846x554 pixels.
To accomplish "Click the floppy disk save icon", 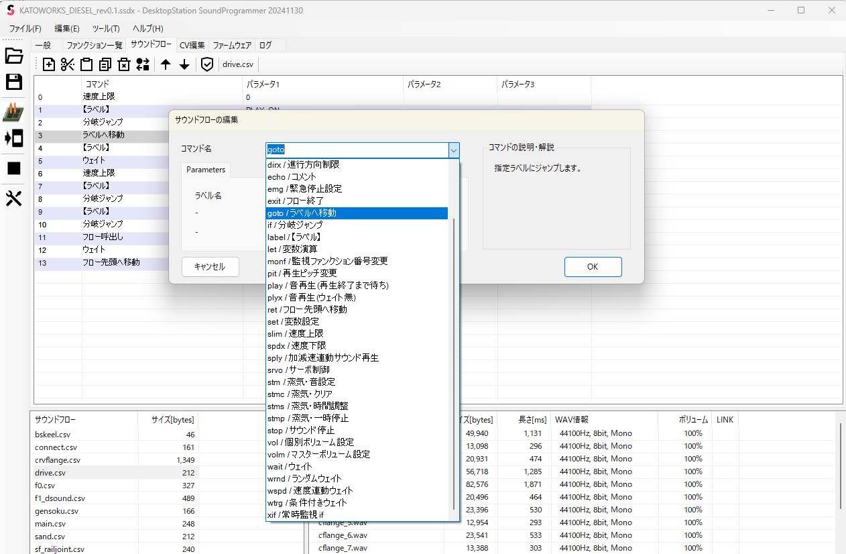I will 14,82.
